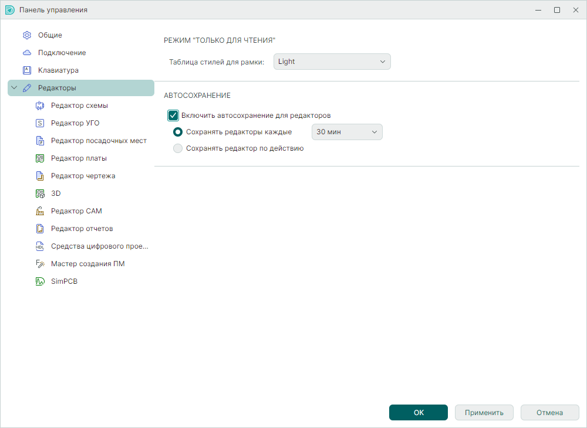Viewport: 587px width, 428px height.
Task: Click the Редактор платы board icon
Action: pos(40,158)
